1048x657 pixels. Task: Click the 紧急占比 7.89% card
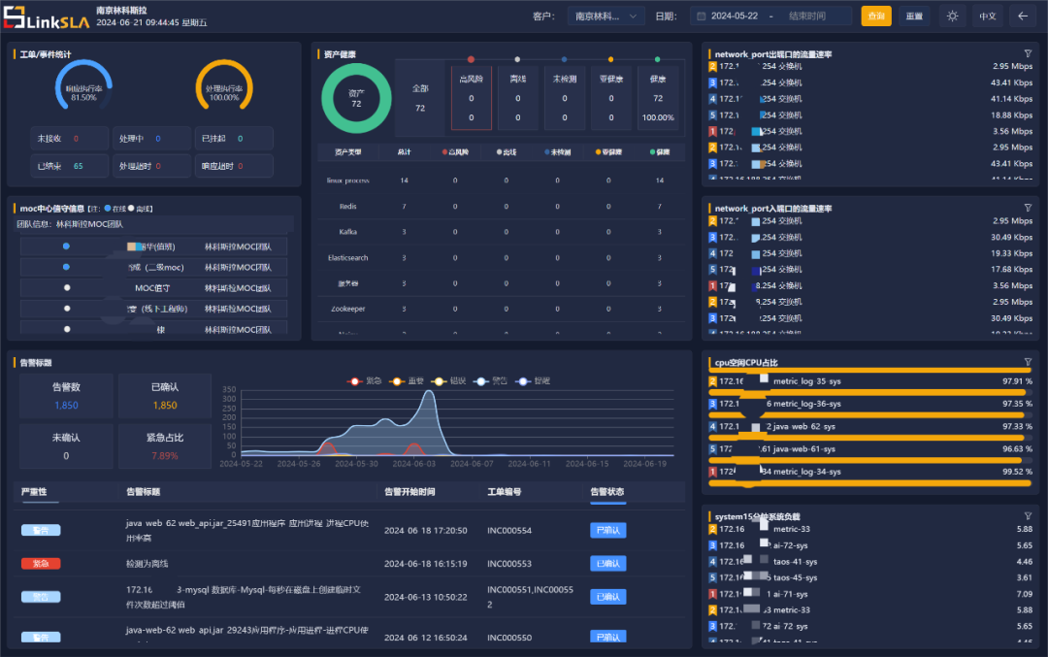click(x=165, y=446)
